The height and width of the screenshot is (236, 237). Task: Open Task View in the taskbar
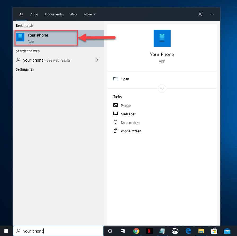(123, 231)
